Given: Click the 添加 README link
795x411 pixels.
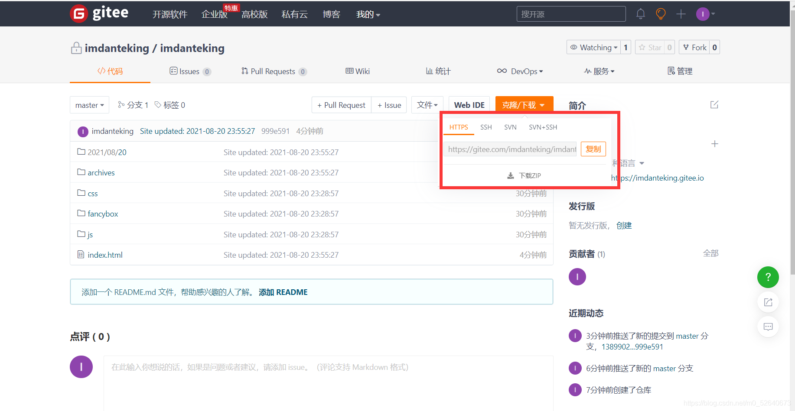Looking at the screenshot, I should [x=283, y=292].
